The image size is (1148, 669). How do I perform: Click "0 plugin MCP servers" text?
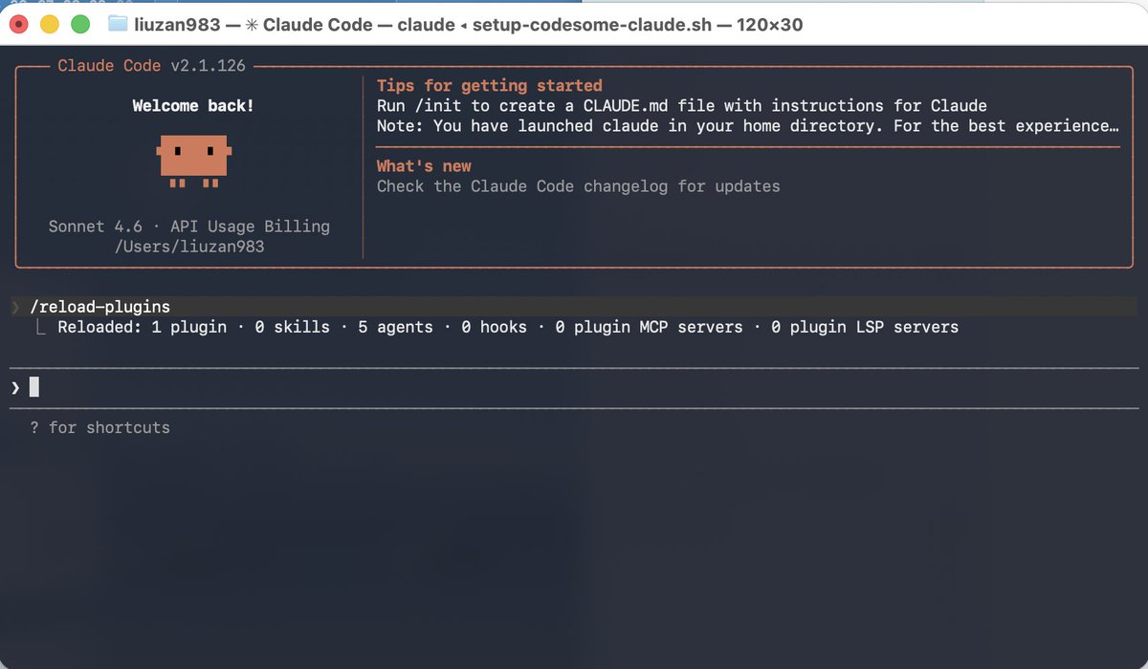coord(649,327)
